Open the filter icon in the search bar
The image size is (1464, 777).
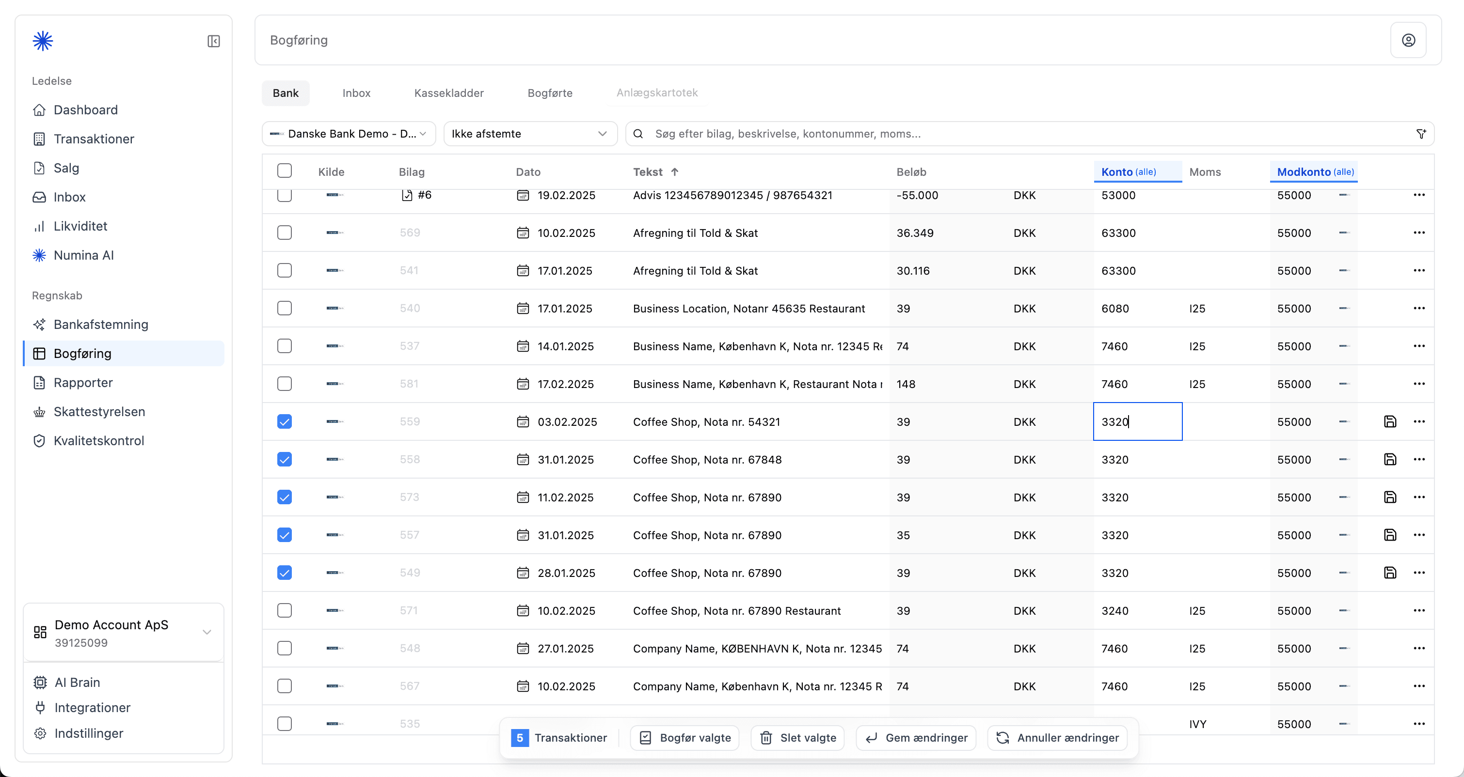pyautogui.click(x=1421, y=134)
